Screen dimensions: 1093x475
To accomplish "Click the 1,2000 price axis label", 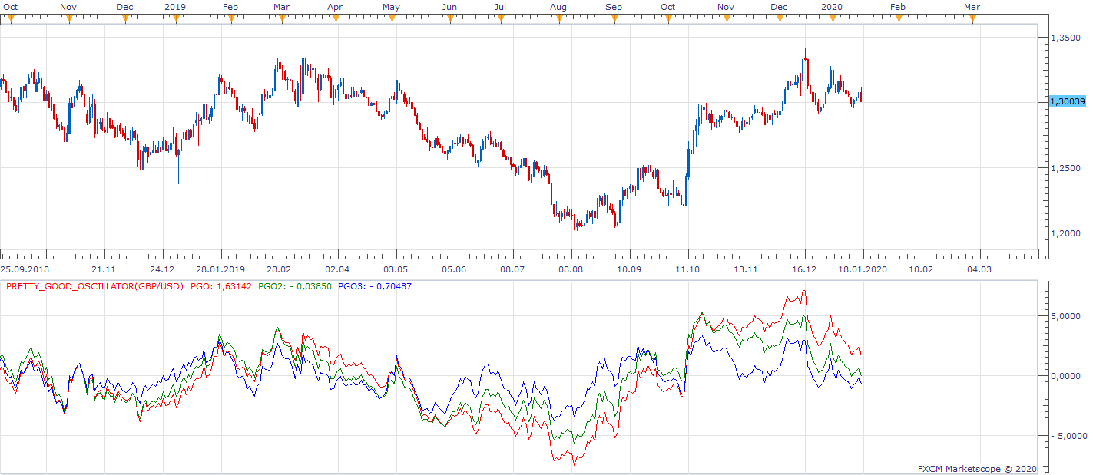I will pos(1066,233).
